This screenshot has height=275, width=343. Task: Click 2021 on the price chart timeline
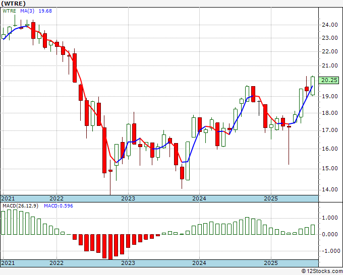tap(8, 198)
